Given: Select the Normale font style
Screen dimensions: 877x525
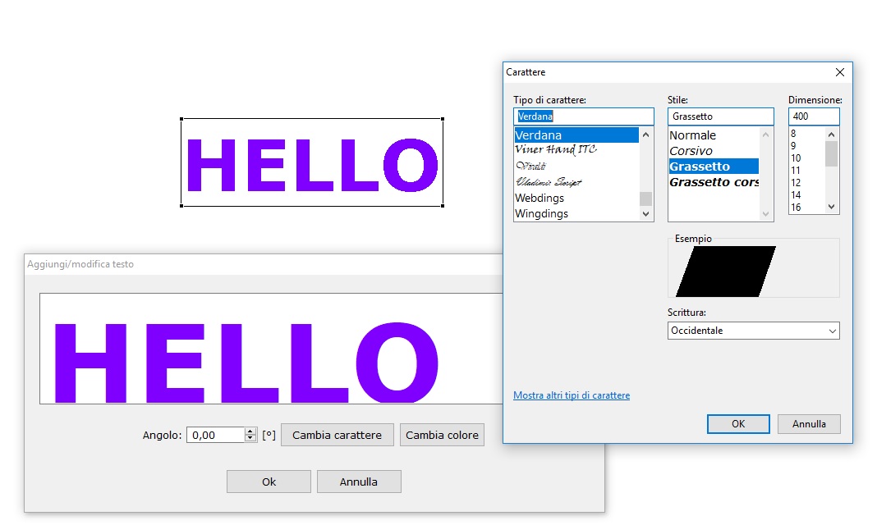Looking at the screenshot, I should pos(692,135).
